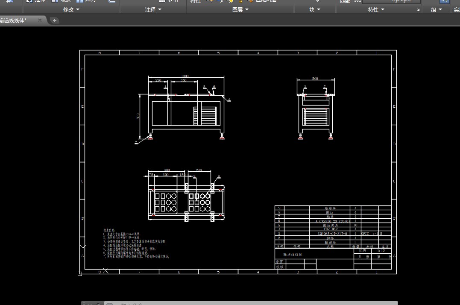Select the 1:10 scale value
460x305 pixels.
[x=381, y=250]
